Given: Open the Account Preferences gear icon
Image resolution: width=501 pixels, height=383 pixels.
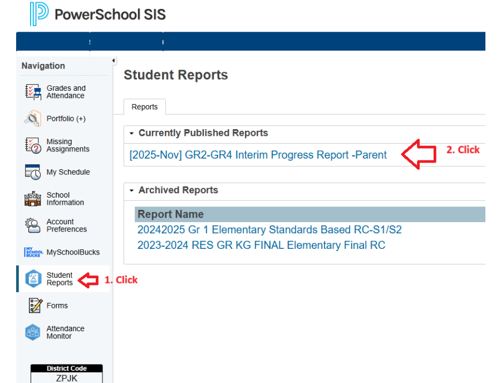Looking at the screenshot, I should coord(33,225).
